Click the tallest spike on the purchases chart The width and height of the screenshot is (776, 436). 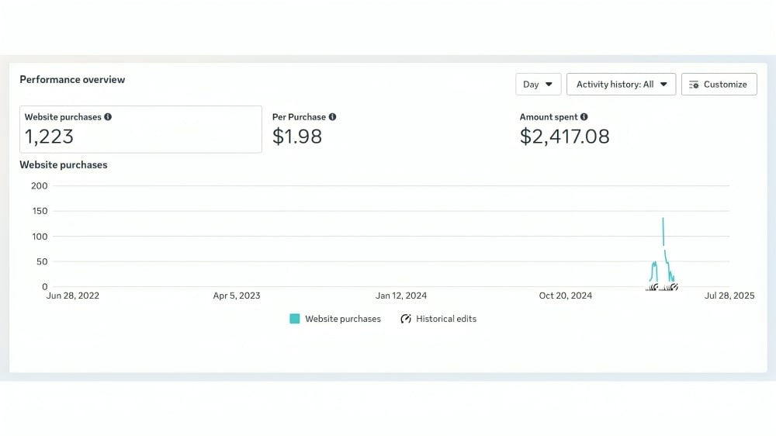click(663, 221)
